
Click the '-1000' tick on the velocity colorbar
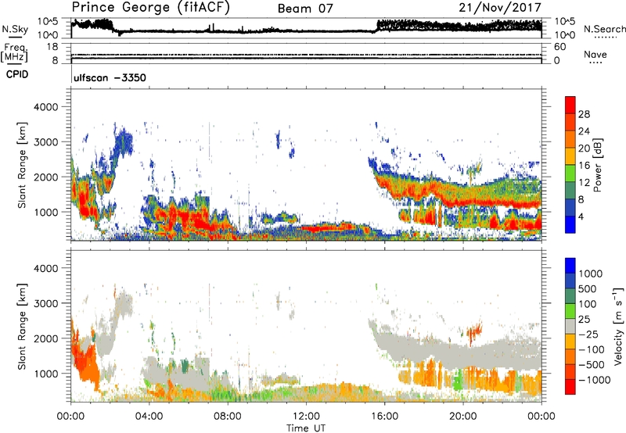(594, 380)
